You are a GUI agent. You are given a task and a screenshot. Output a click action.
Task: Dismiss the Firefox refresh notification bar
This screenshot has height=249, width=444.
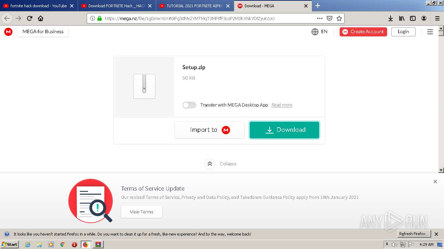436,234
